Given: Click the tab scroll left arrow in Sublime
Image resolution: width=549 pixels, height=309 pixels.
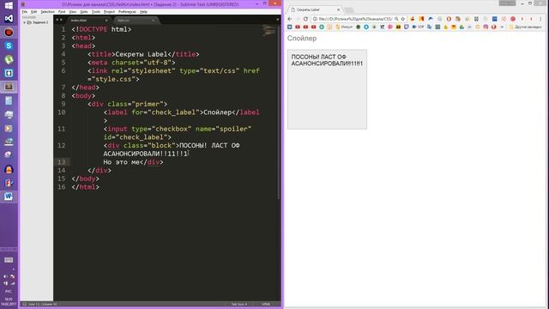Looking at the screenshot, I should point(57,20).
